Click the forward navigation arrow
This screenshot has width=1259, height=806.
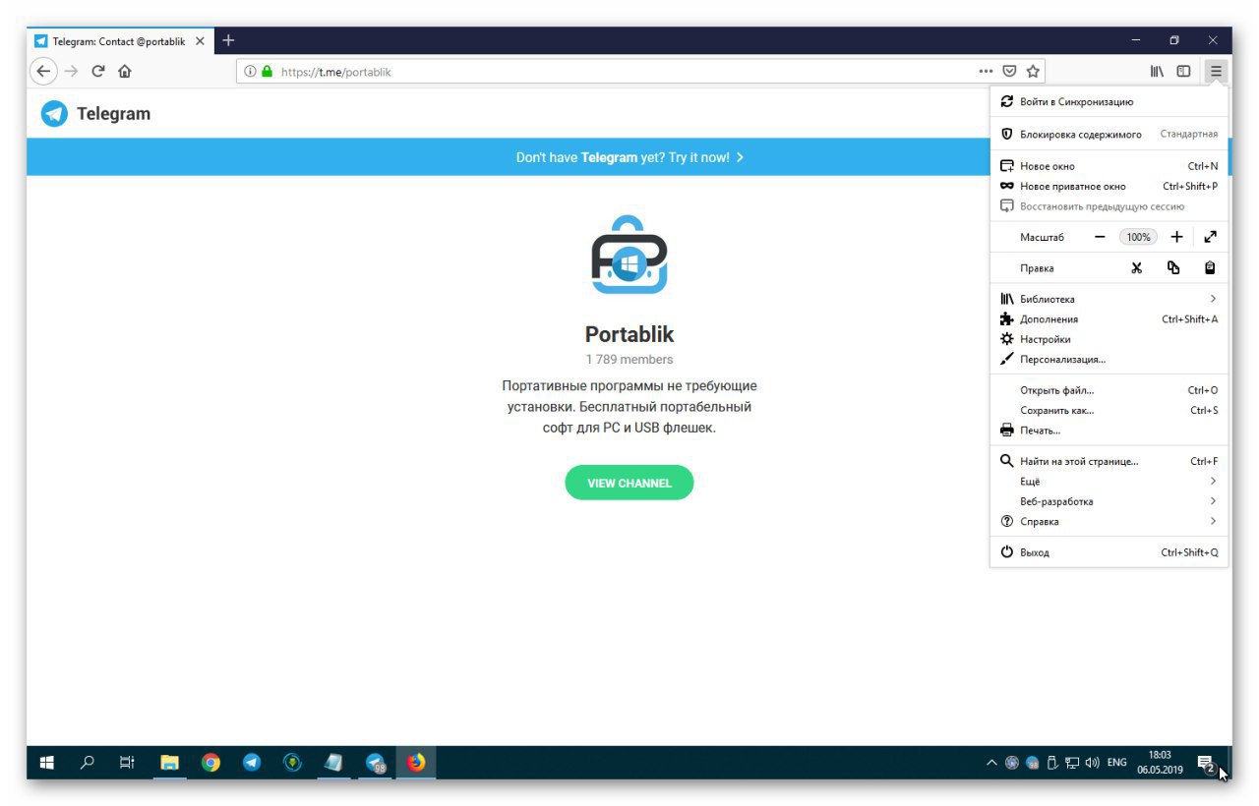click(x=71, y=71)
